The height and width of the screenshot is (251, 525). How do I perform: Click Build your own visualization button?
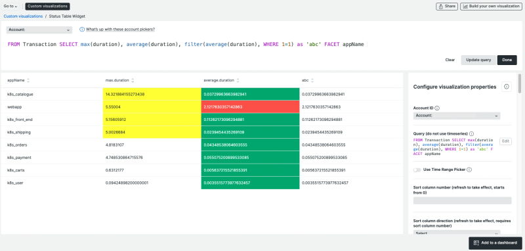(492, 6)
